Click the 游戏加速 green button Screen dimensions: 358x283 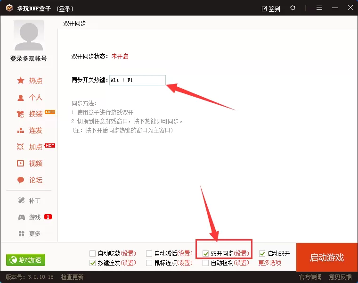pyautogui.click(x=25, y=260)
